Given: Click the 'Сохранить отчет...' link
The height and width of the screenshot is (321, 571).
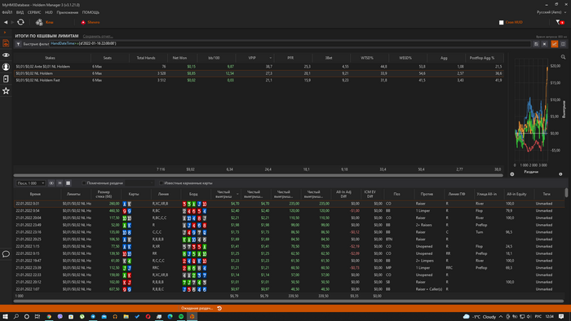Looking at the screenshot, I should pyautogui.click(x=98, y=36).
